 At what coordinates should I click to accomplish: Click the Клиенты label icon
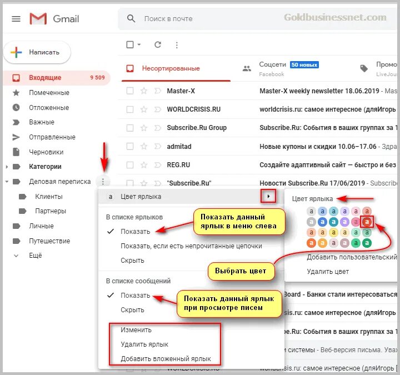(22, 197)
